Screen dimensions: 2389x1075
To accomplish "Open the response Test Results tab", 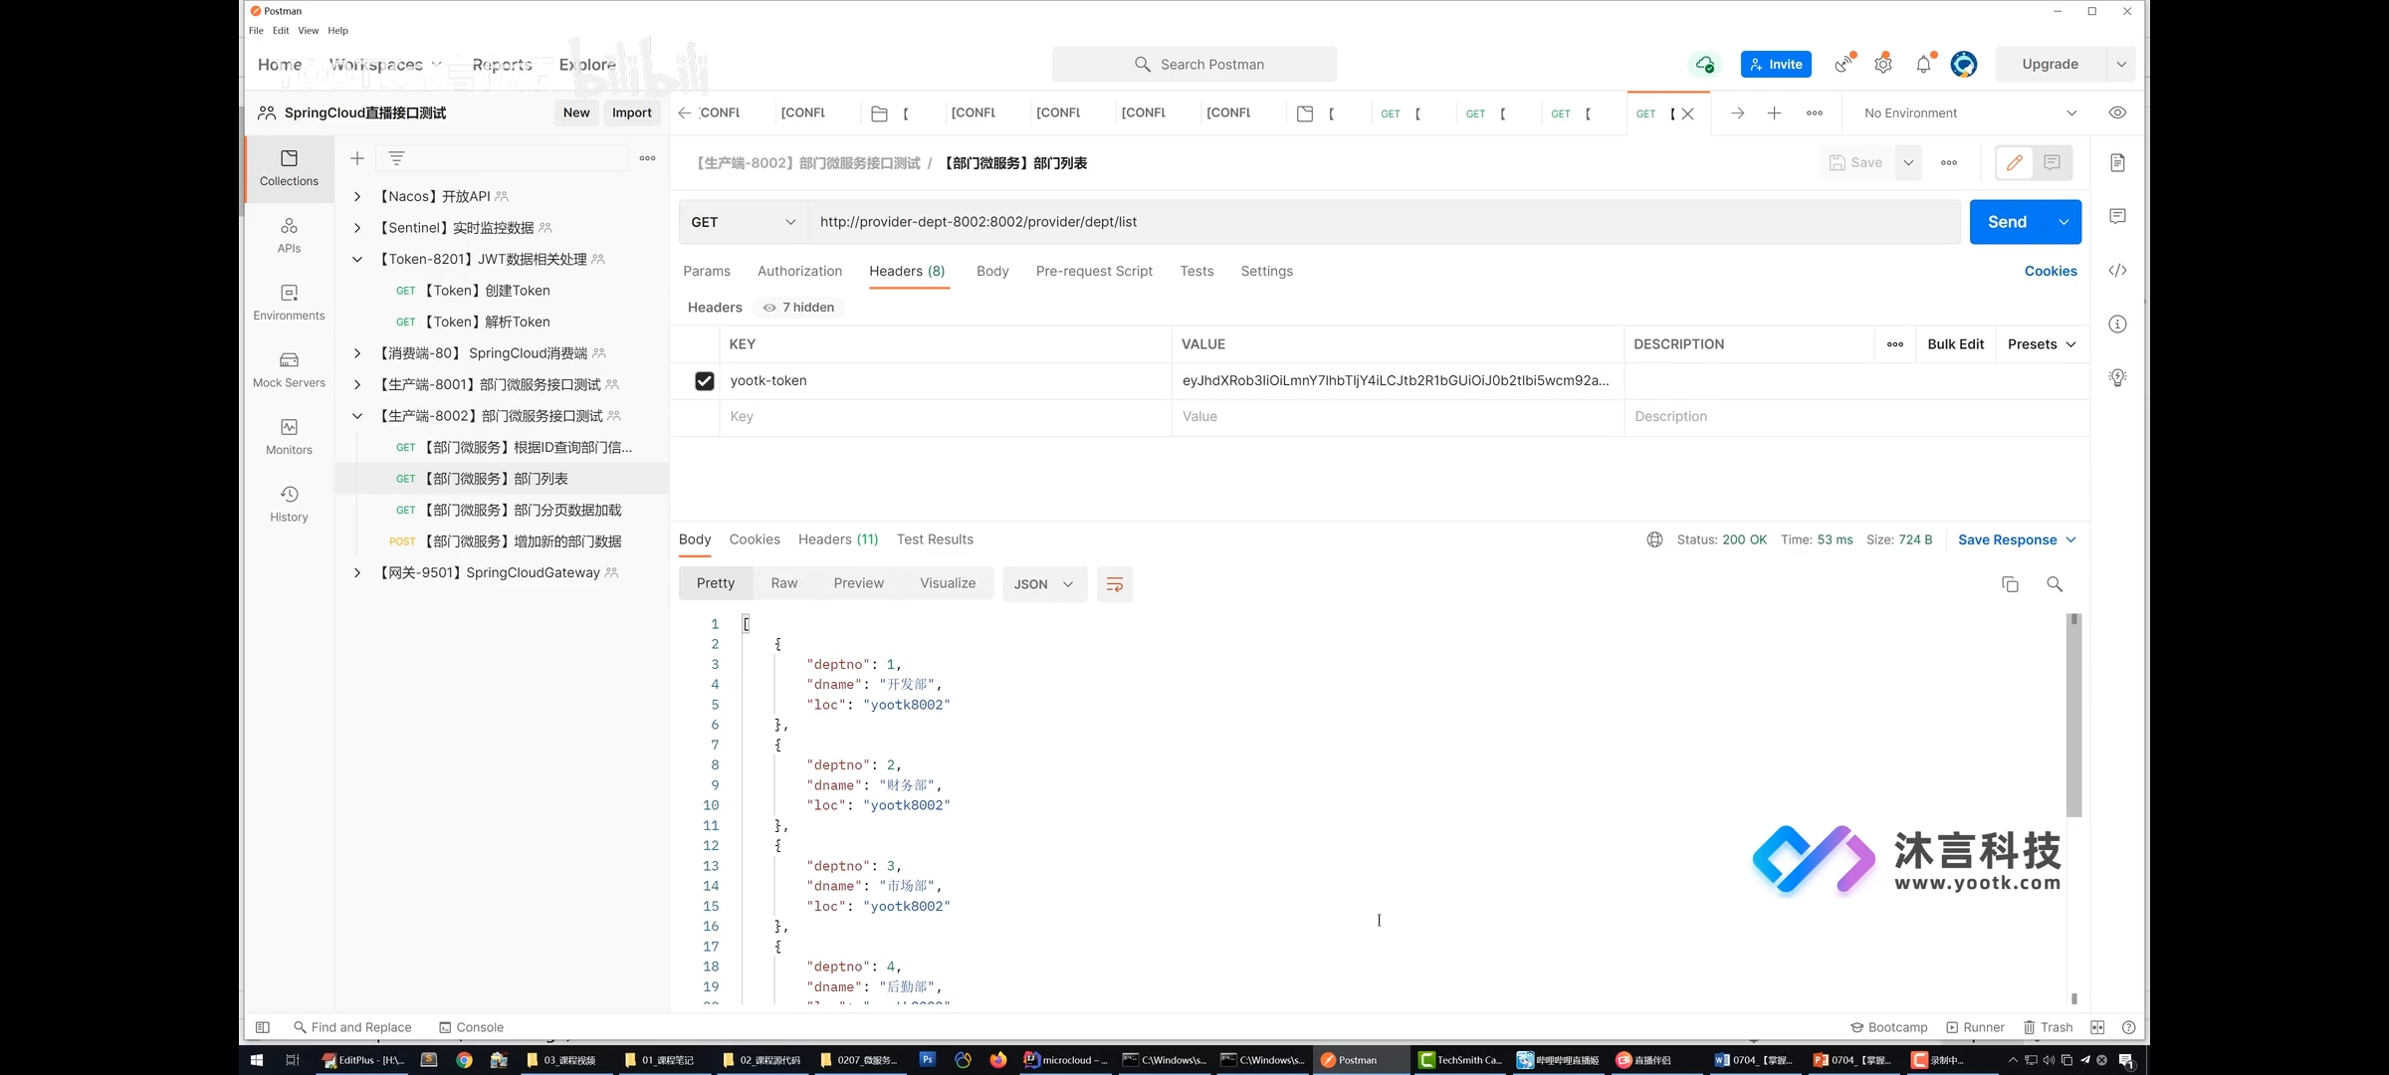I will click(934, 539).
